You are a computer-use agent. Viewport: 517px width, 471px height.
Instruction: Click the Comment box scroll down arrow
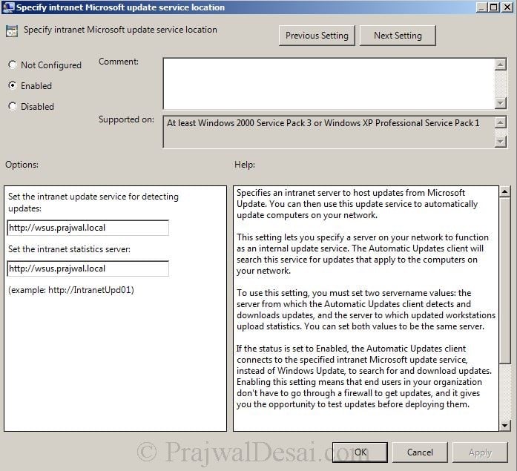coord(501,103)
